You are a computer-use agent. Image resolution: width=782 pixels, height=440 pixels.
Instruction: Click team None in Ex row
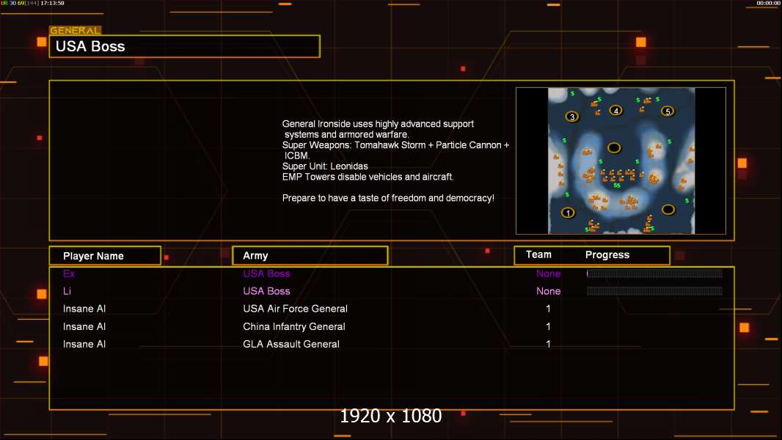[548, 274]
